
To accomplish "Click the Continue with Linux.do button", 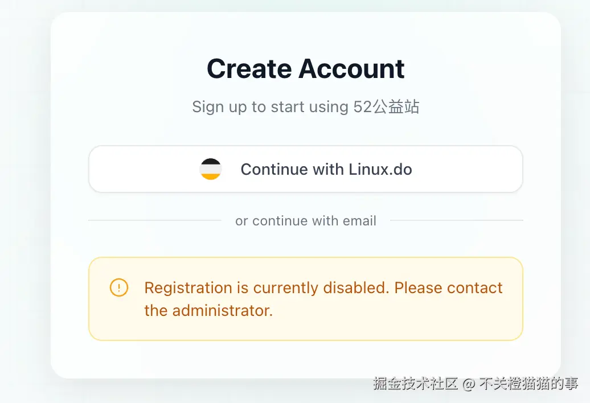I will pyautogui.click(x=305, y=169).
